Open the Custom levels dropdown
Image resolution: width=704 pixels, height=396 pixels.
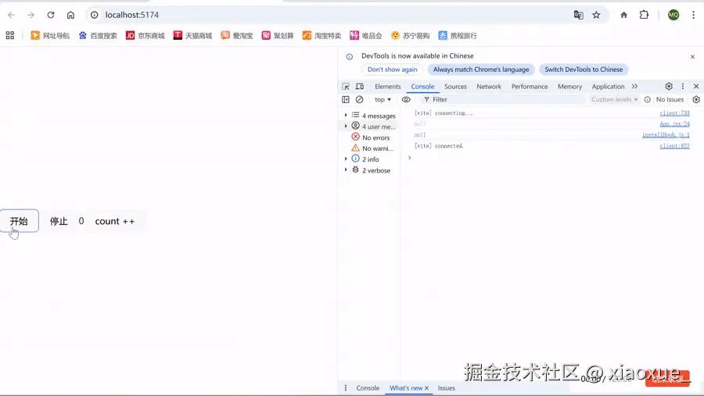614,99
